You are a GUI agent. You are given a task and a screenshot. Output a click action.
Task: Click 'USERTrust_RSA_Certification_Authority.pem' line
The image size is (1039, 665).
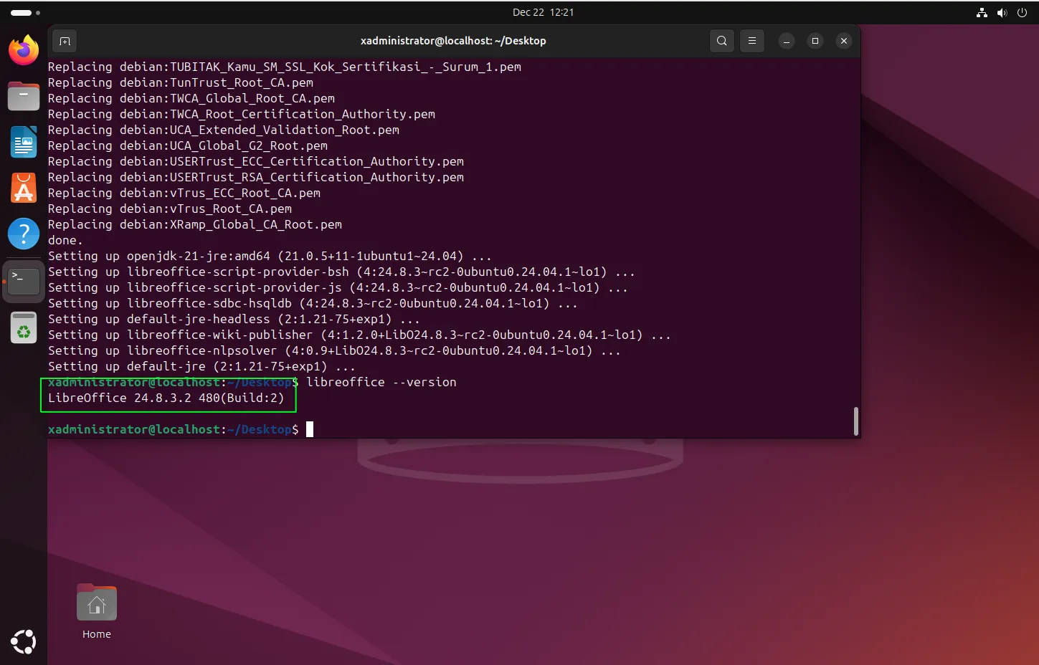[x=256, y=177]
